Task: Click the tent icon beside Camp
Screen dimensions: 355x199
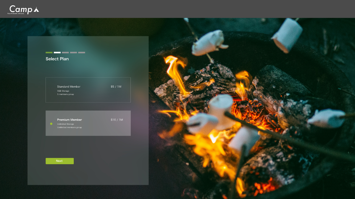Action: 36,10
